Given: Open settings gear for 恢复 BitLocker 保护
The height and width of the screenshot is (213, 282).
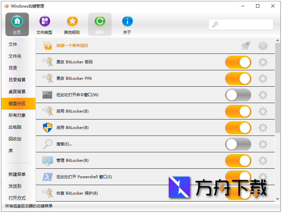Looking at the screenshot, I should 263,193.
